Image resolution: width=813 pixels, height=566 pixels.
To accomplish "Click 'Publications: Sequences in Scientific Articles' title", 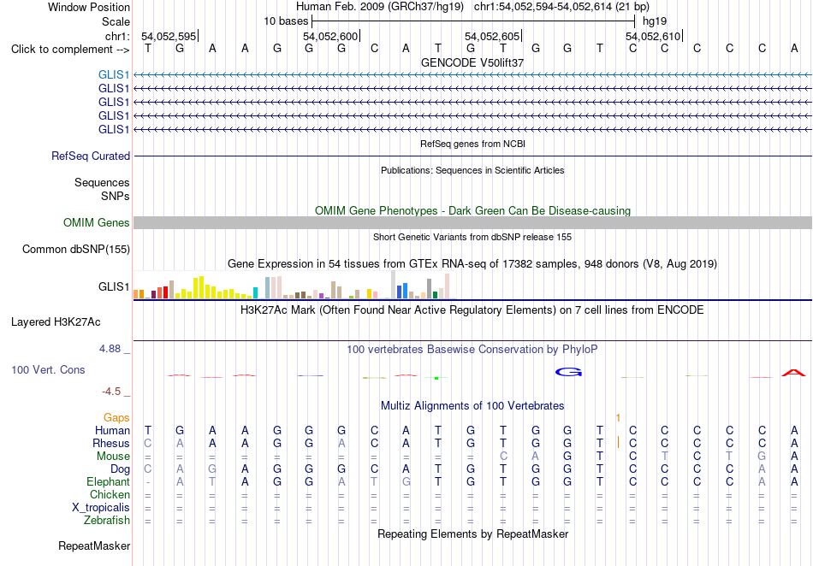I will (472, 170).
